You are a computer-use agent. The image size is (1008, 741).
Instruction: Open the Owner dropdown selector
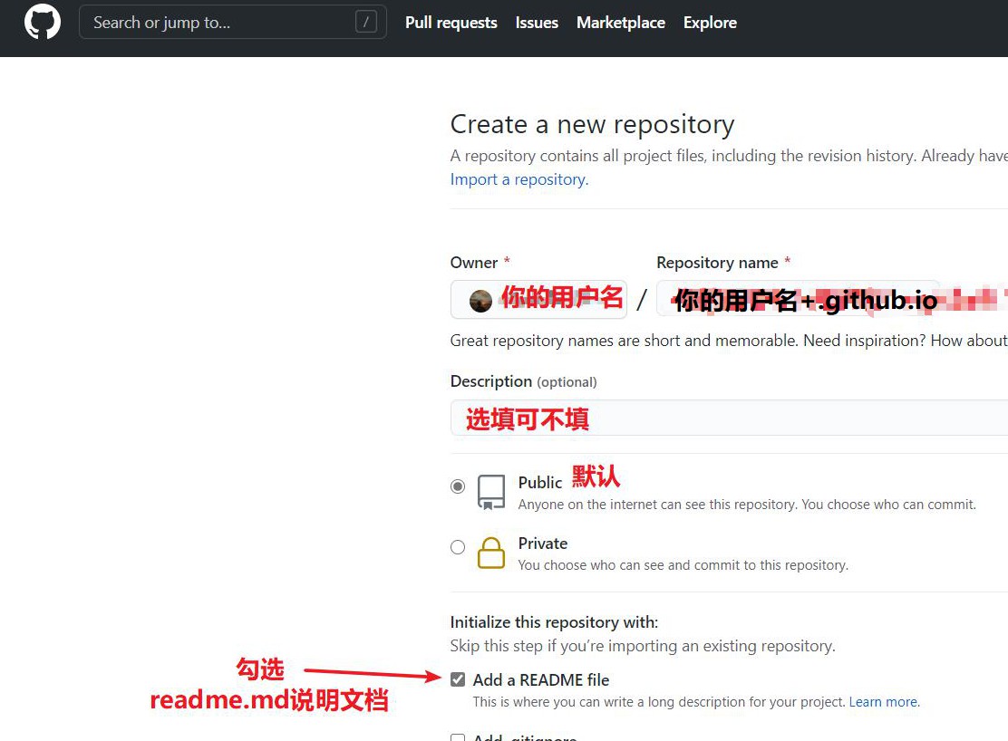pos(538,300)
